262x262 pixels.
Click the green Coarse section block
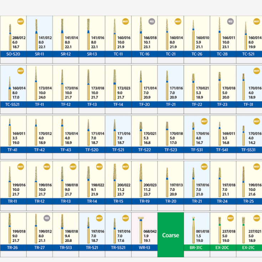[171, 235]
